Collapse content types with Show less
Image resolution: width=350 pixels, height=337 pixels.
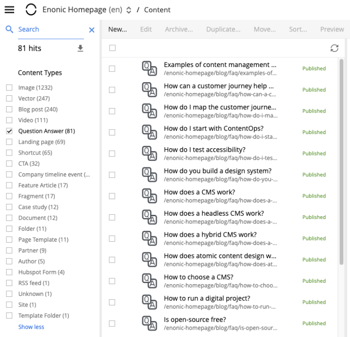[x=31, y=327]
